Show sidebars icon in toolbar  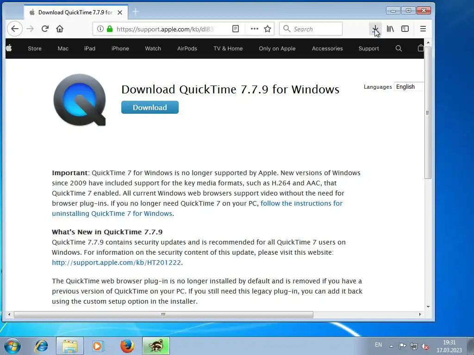pyautogui.click(x=405, y=29)
